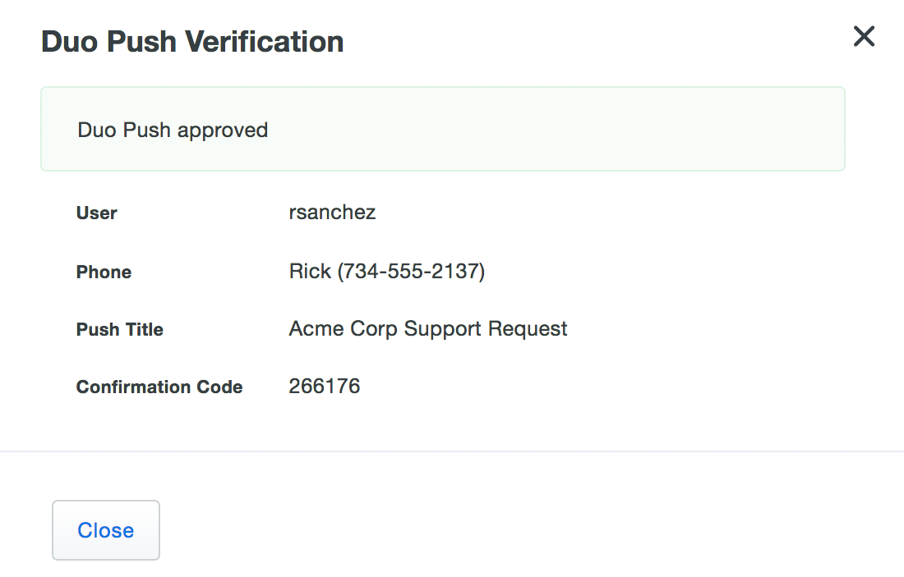Click the Duo Push Verification title
The height and width of the screenshot is (577, 904).
[192, 41]
